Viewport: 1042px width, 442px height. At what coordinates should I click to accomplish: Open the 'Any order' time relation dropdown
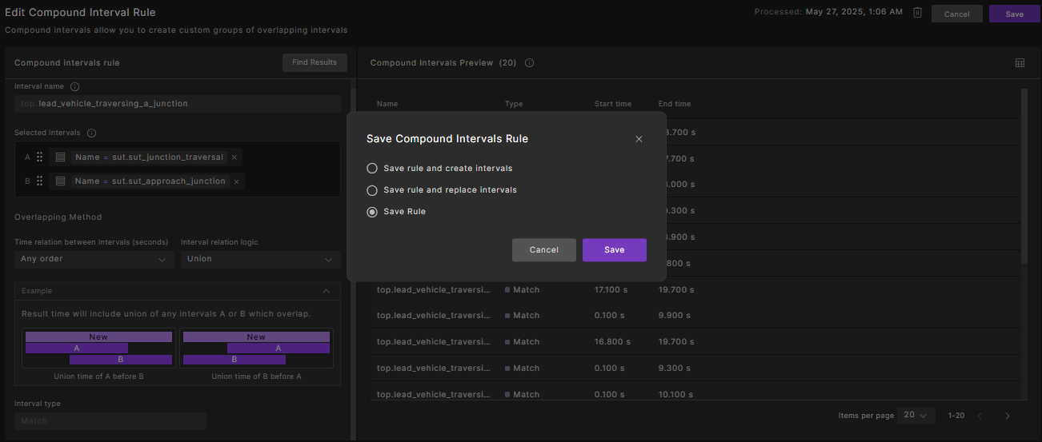point(94,259)
